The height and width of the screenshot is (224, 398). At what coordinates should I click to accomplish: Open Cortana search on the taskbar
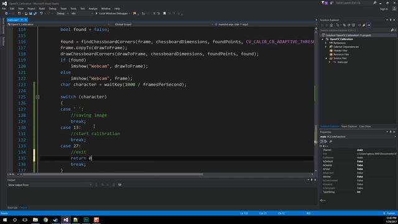[15, 220]
